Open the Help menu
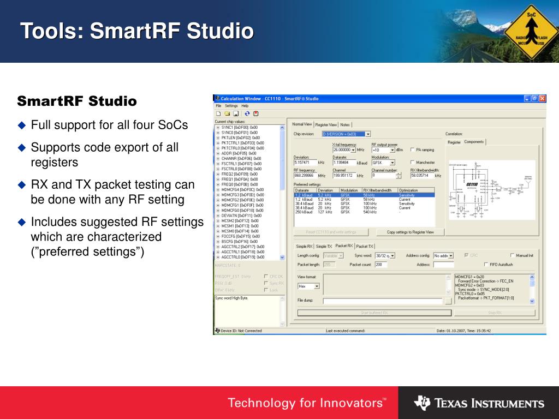The image size is (559, 419). pyautogui.click(x=245, y=106)
